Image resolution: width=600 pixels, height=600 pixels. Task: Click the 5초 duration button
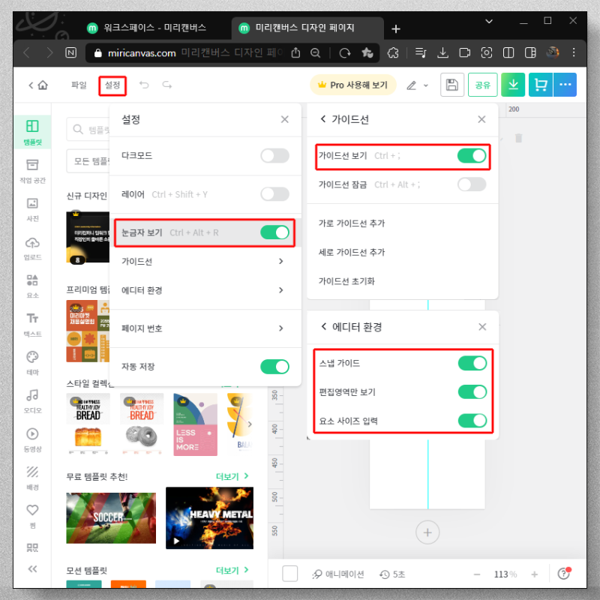coord(392,574)
